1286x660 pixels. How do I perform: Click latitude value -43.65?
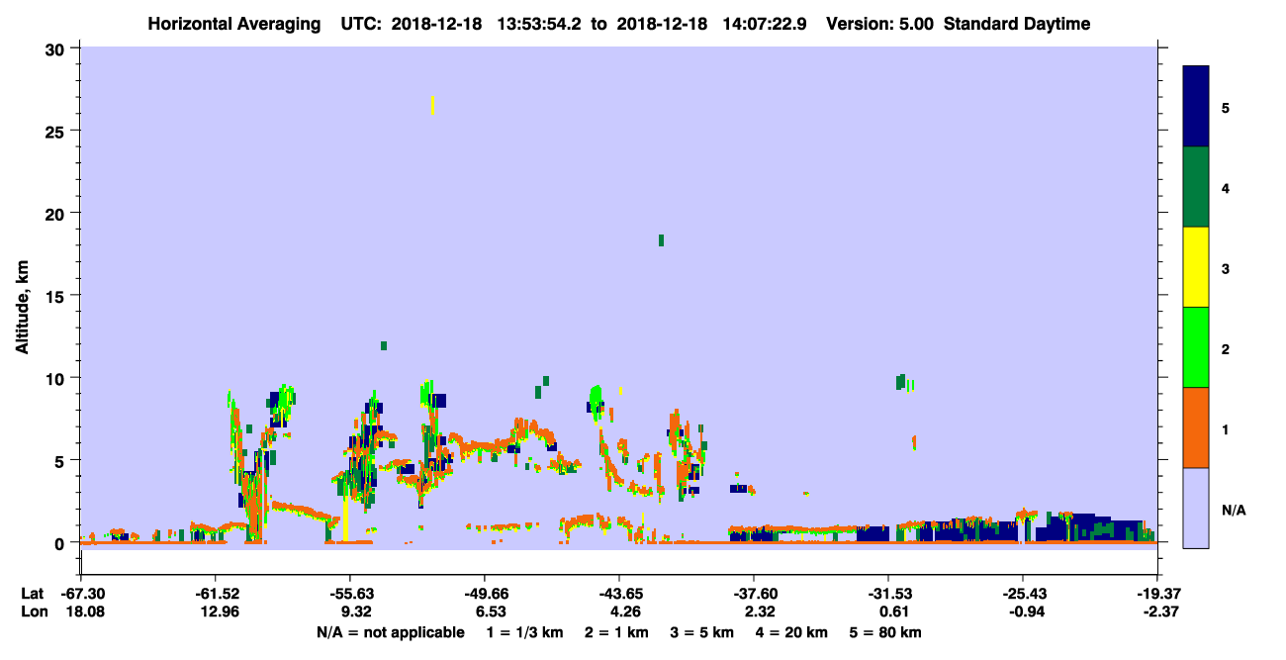619,593
